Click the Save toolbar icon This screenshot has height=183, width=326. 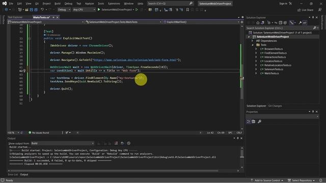pos(32,10)
